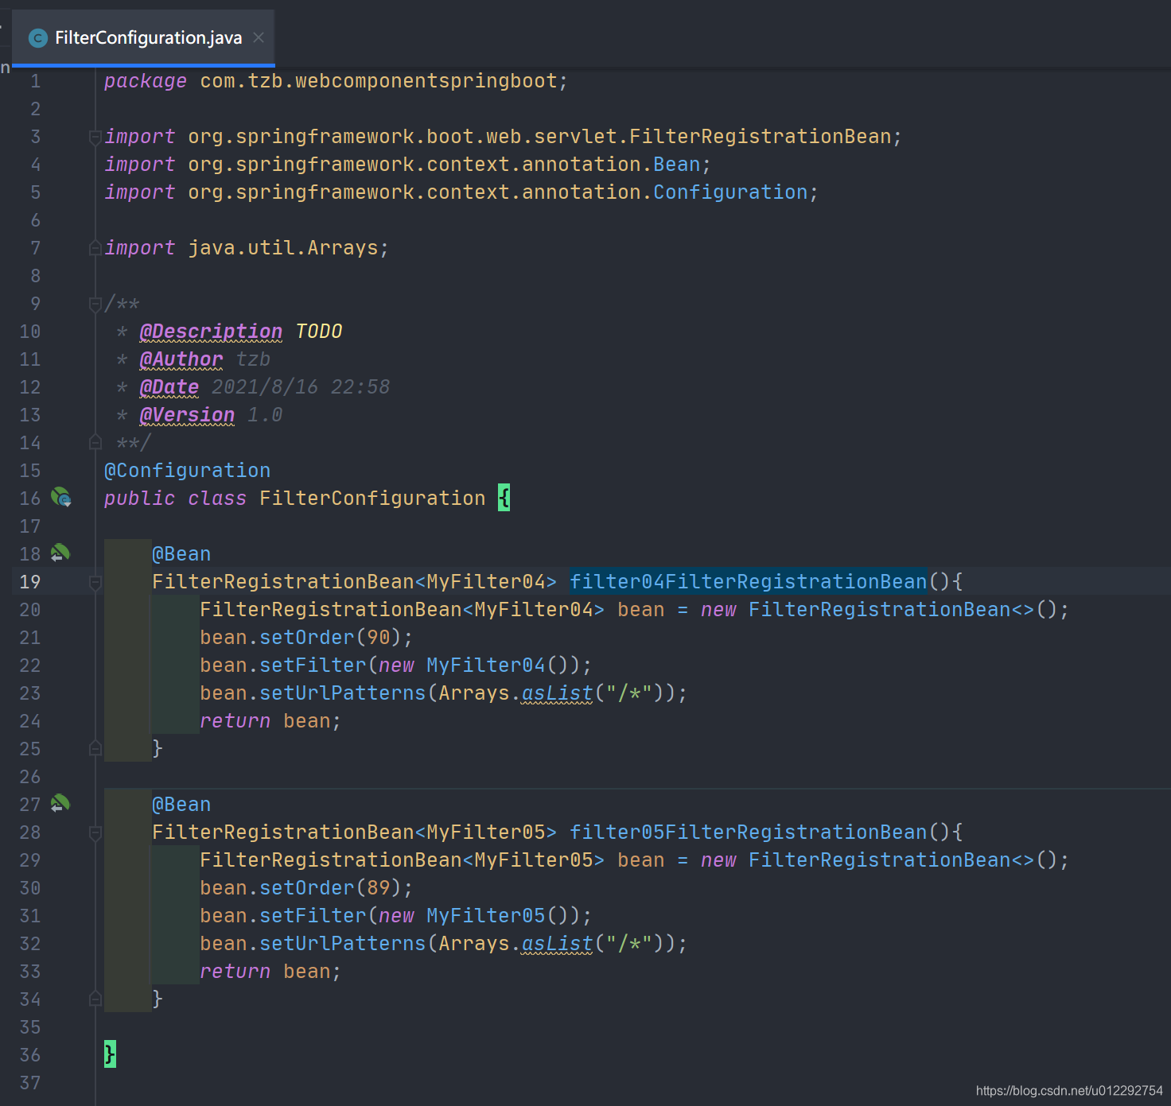
Task: Click line number 19 in the gutter
Action: [x=29, y=582]
